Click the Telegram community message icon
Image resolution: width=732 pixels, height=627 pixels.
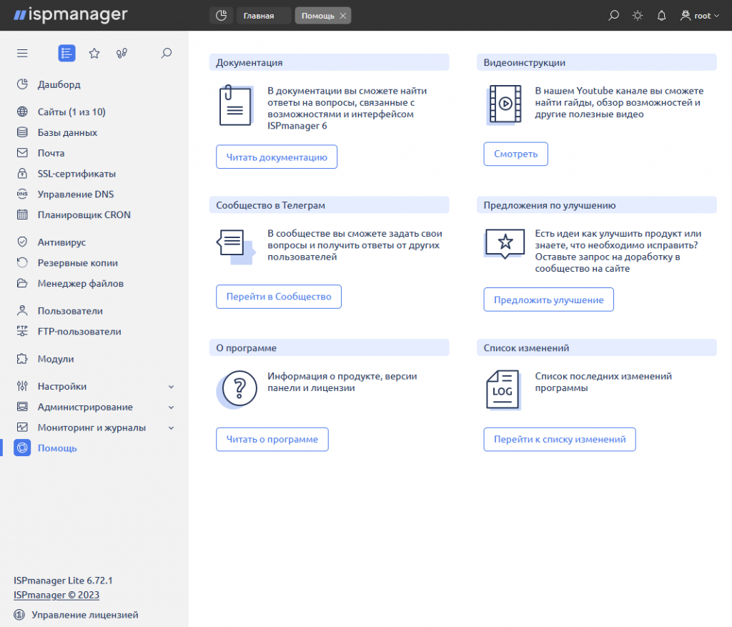point(235,247)
